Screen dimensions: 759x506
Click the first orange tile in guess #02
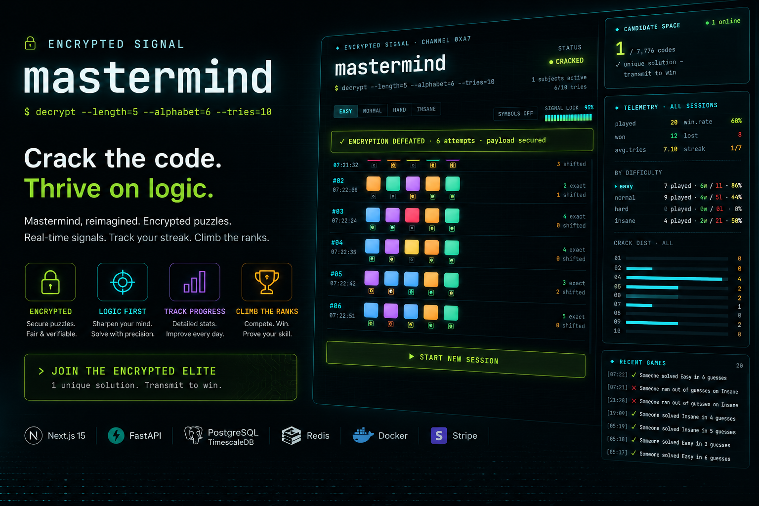[374, 183]
